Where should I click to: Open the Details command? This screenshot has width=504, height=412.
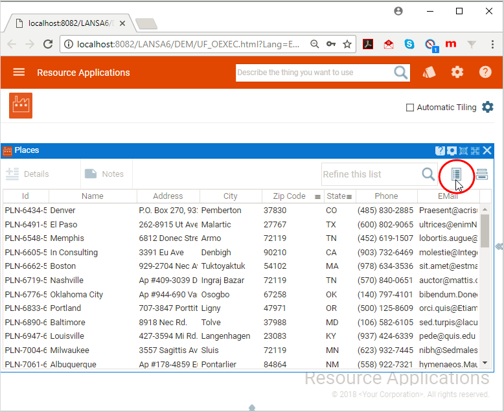pyautogui.click(x=27, y=174)
